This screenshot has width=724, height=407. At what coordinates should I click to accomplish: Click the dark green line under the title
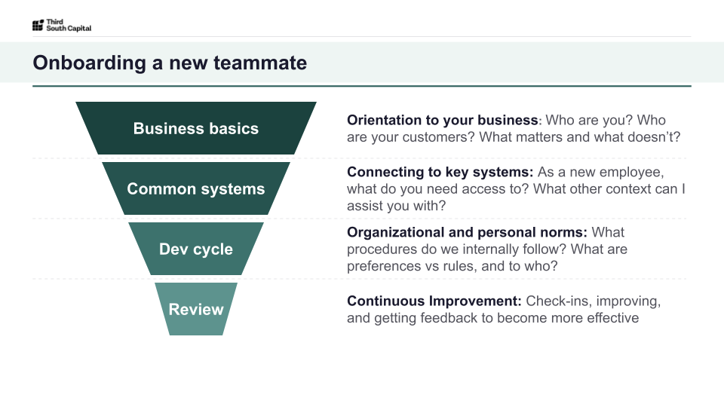tap(361, 86)
